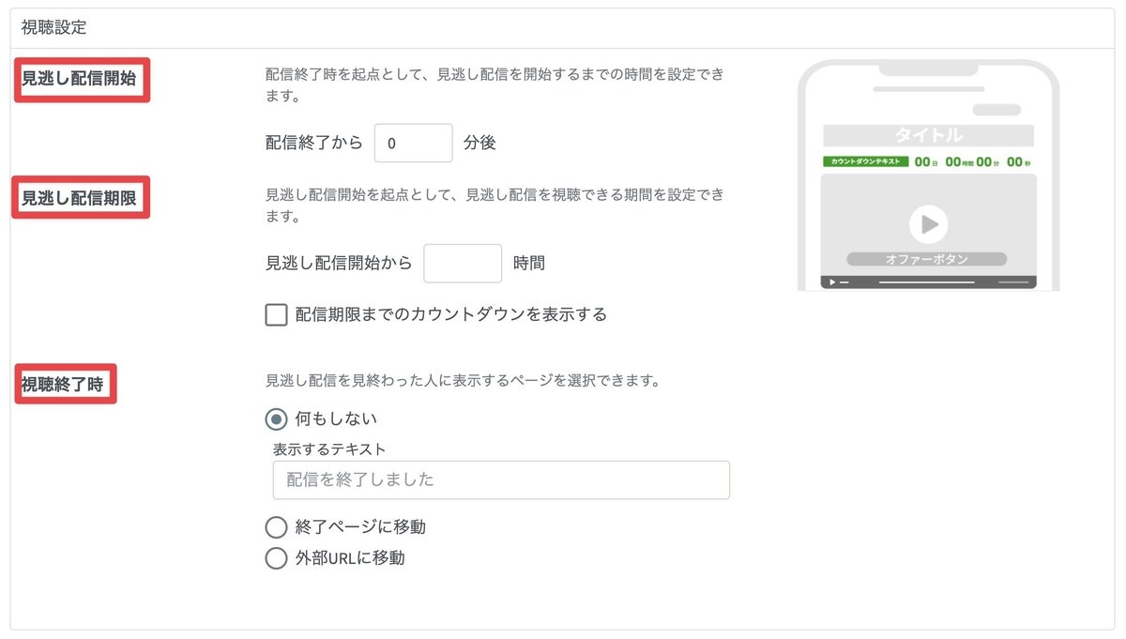Click the 見逃し配信開始 section label
Viewport: 1126px width, 639px height.
click(80, 80)
